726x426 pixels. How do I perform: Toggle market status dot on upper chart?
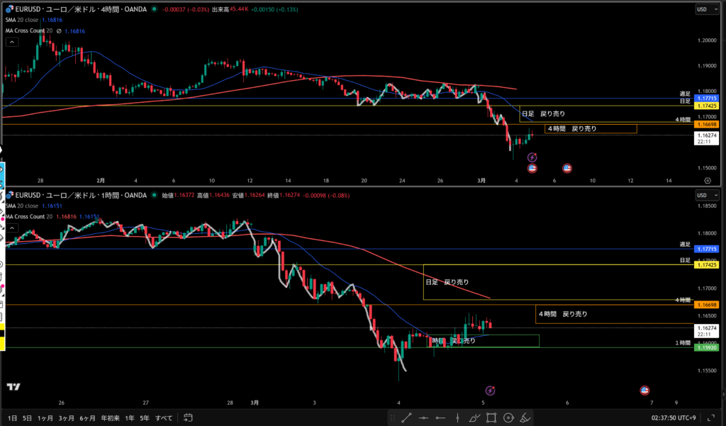click(x=155, y=10)
